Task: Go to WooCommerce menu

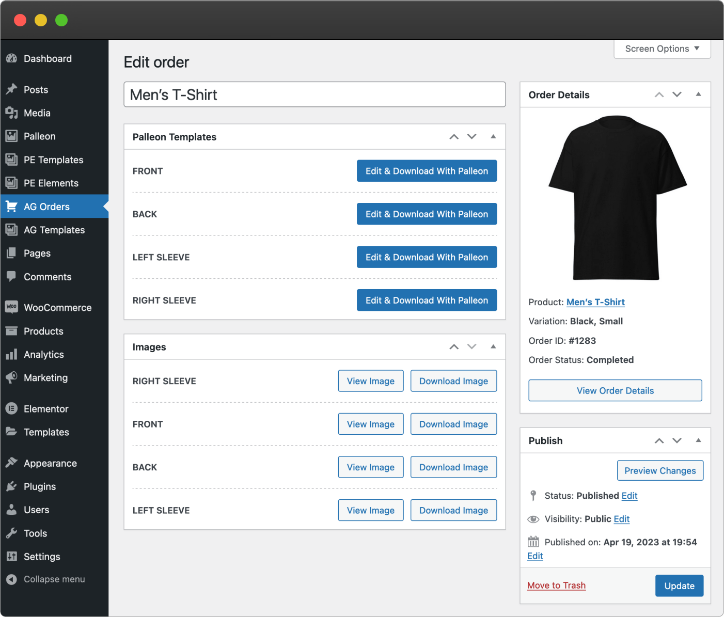Action: pos(54,307)
